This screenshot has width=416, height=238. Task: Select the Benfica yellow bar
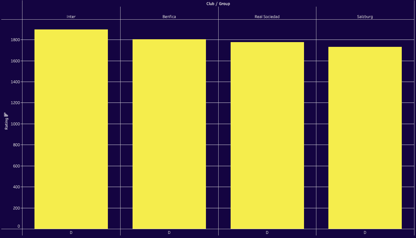pos(169,134)
